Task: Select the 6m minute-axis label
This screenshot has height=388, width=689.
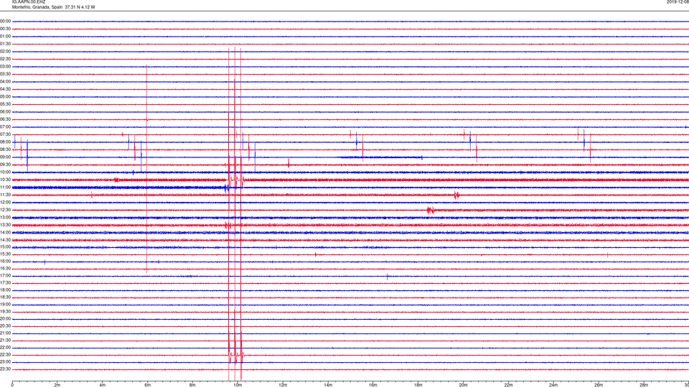Action: coord(148,385)
